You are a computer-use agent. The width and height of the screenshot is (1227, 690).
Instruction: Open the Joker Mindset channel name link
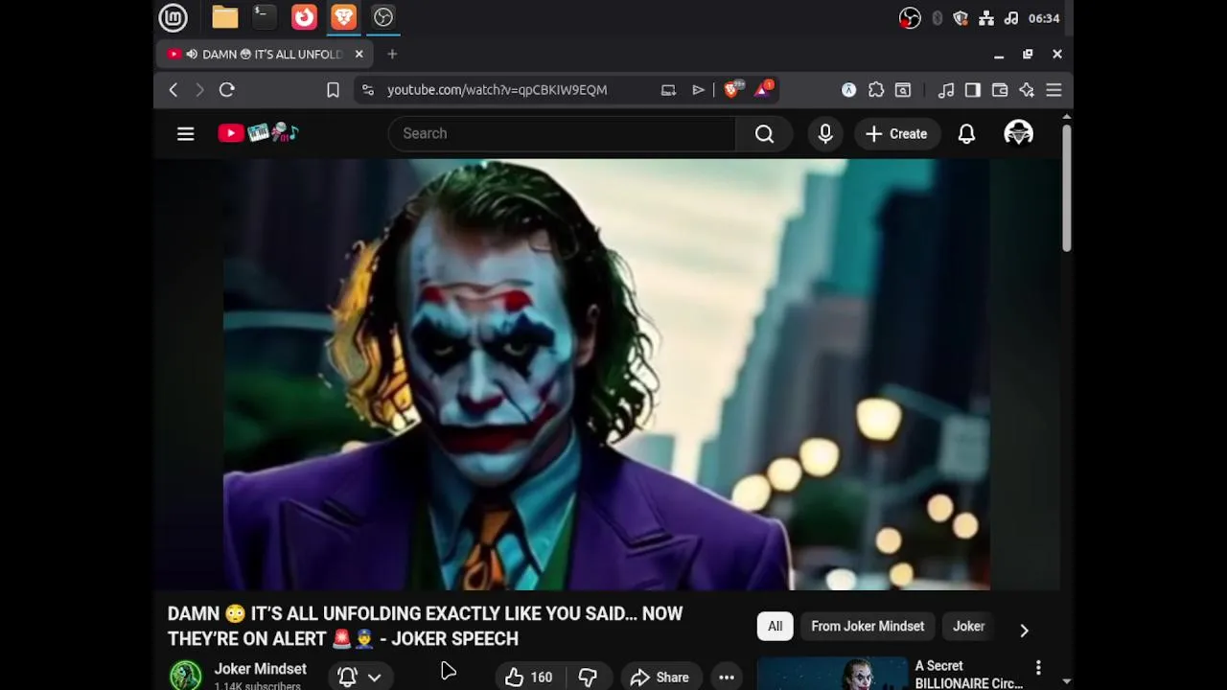[261, 669]
